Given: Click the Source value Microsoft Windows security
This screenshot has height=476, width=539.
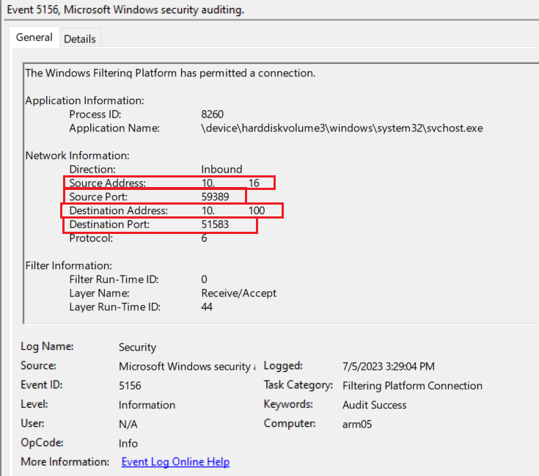Looking at the screenshot, I should coord(187,367).
